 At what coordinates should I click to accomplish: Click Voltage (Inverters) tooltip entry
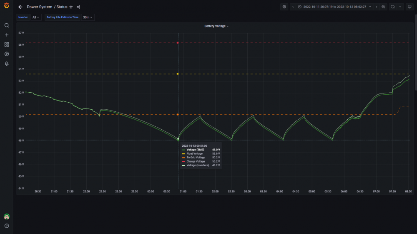201,165
